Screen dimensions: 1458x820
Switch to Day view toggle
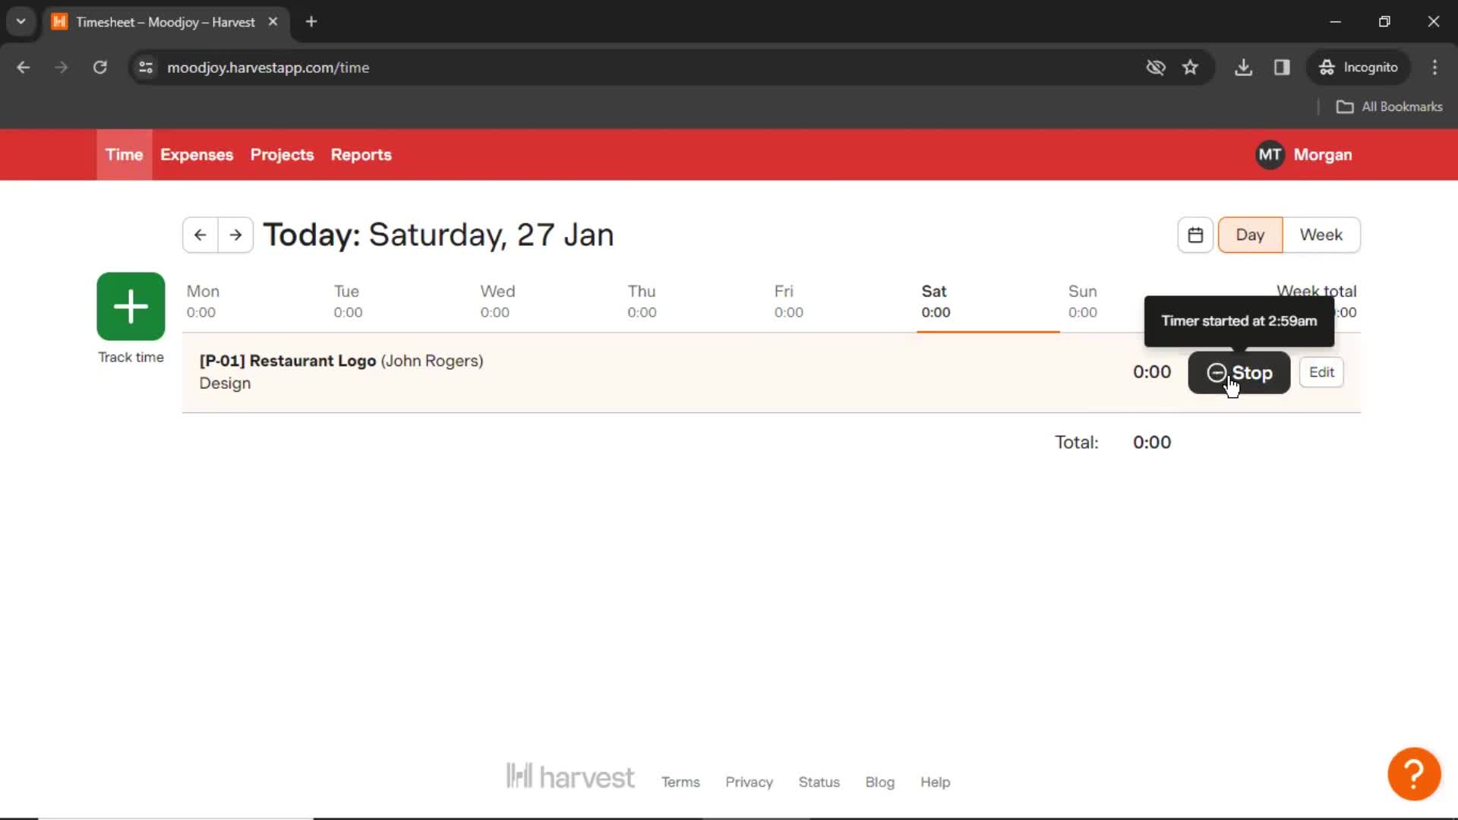1251,235
